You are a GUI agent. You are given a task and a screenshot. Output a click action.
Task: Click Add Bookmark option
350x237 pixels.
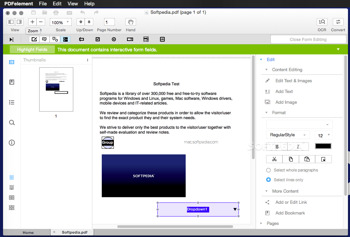point(290,213)
